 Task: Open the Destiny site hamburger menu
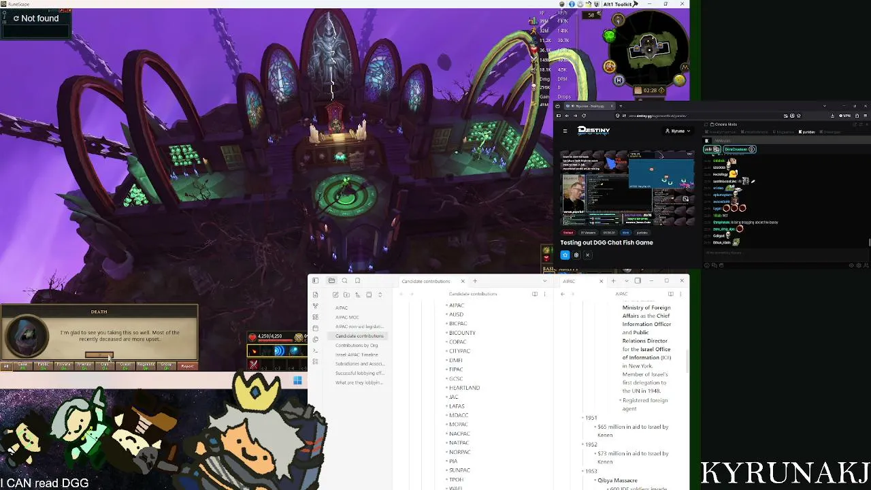click(x=565, y=131)
